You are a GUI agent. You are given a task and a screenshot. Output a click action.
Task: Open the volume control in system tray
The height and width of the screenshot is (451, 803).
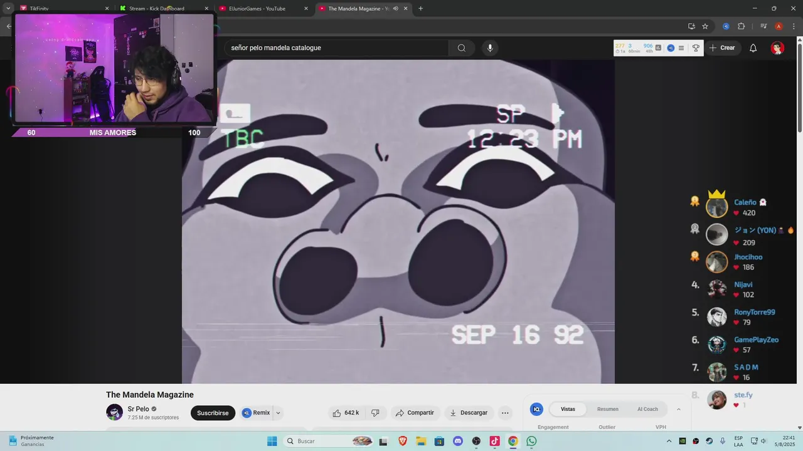[764, 441]
